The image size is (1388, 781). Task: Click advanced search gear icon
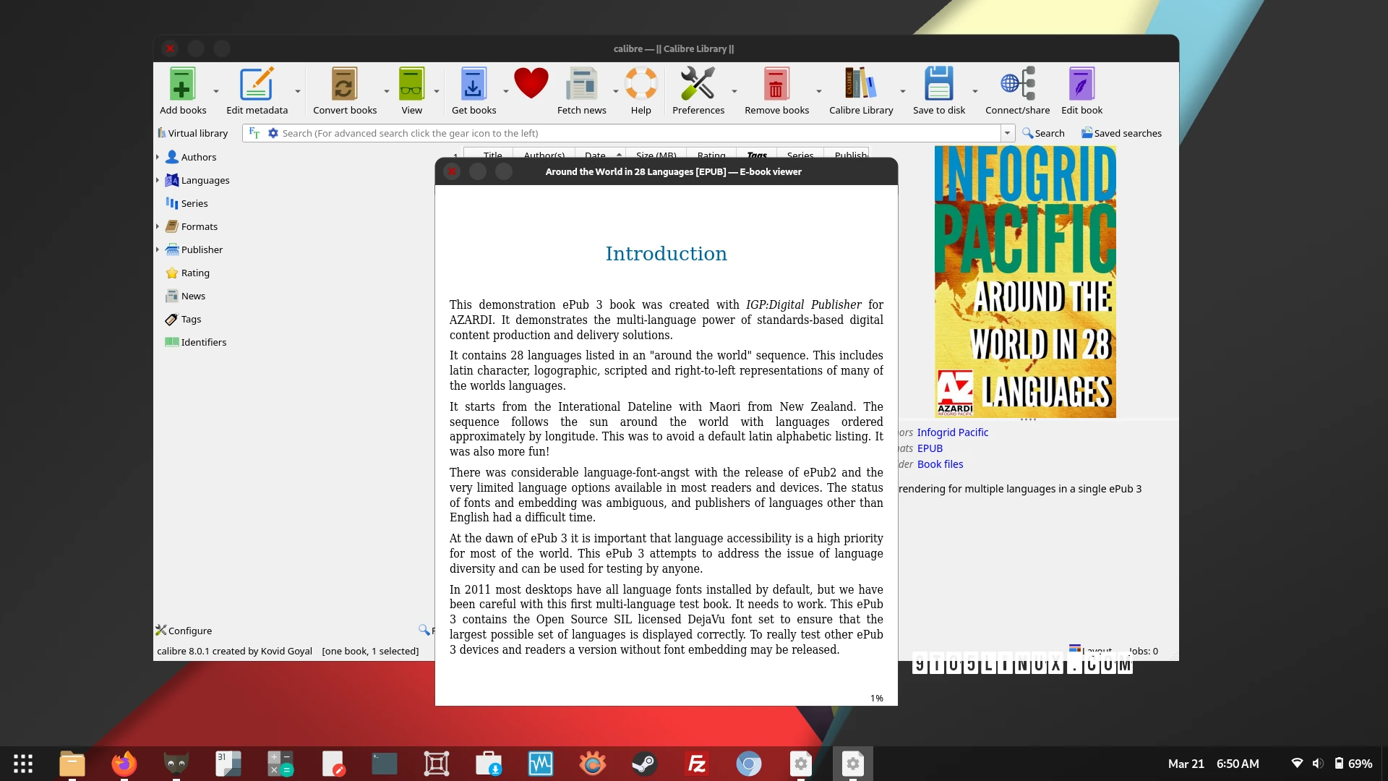click(273, 133)
